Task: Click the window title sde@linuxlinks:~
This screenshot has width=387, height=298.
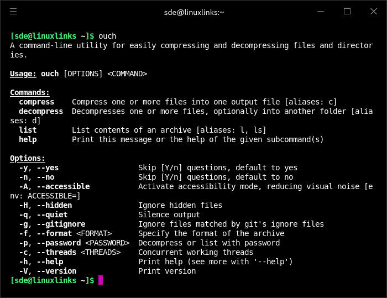Action: [193, 12]
